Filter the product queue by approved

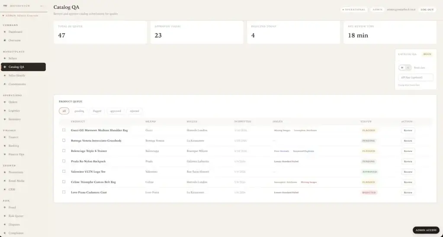(116, 111)
